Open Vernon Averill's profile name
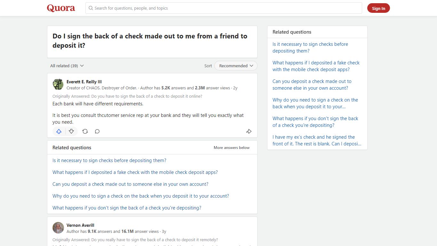Screen dimensions: 437x246 tap(80, 225)
